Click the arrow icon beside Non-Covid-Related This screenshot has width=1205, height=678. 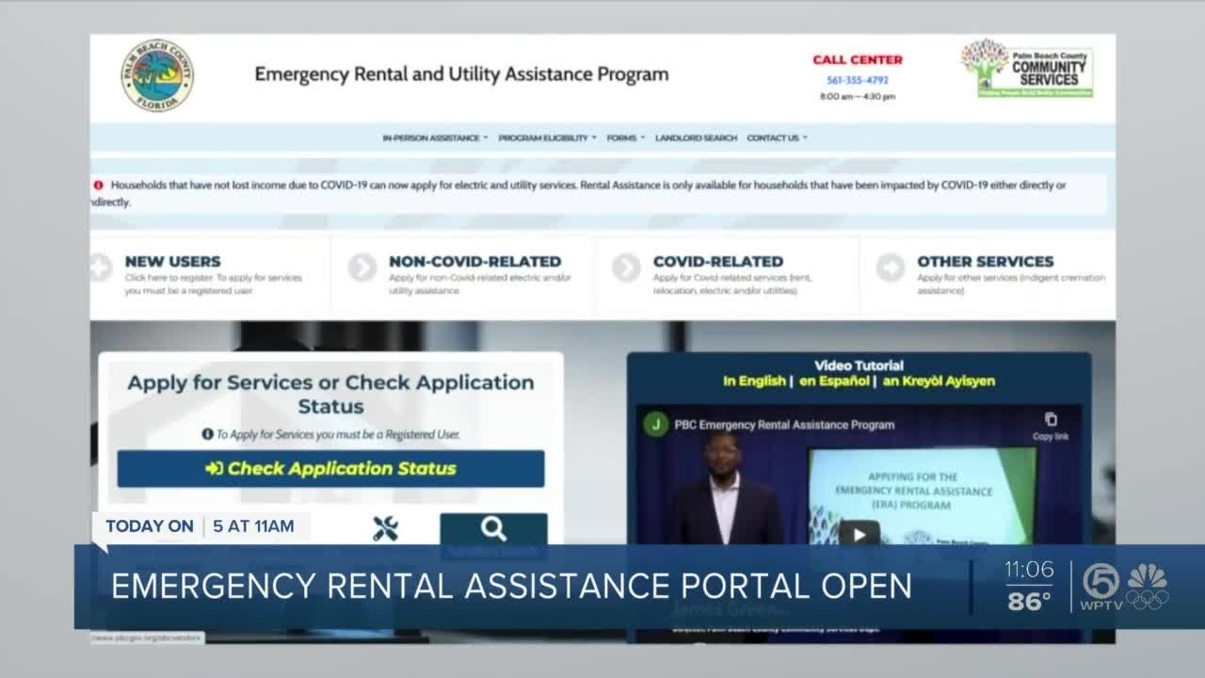(361, 268)
